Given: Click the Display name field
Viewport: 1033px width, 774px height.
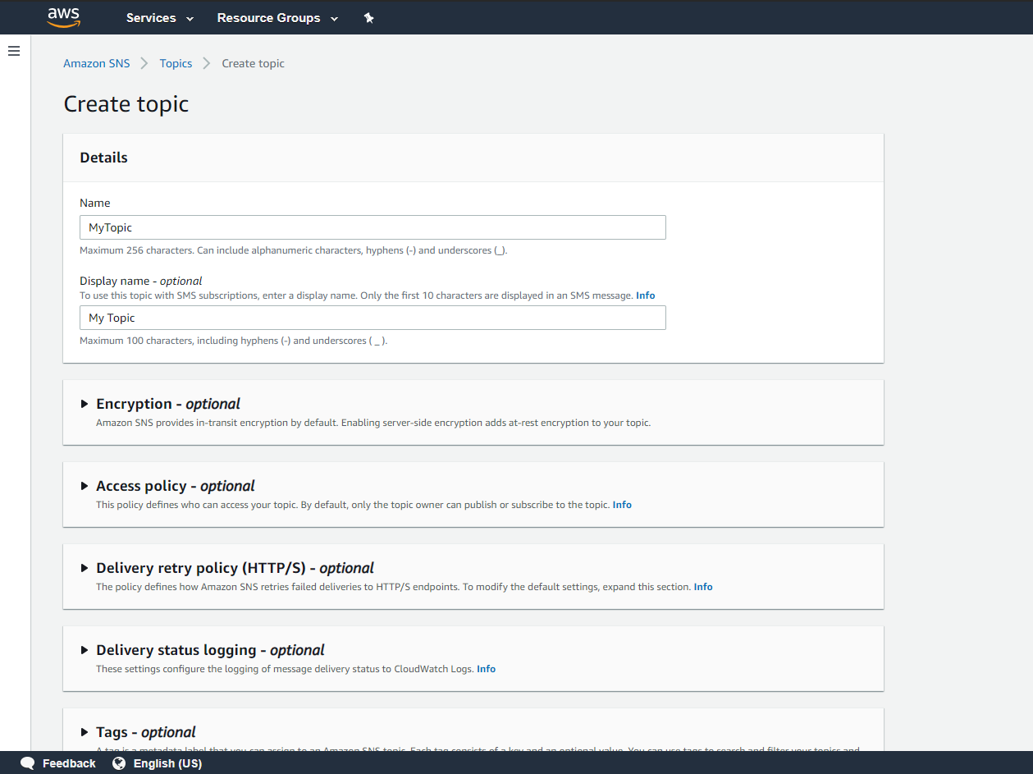Looking at the screenshot, I should pyautogui.click(x=373, y=318).
